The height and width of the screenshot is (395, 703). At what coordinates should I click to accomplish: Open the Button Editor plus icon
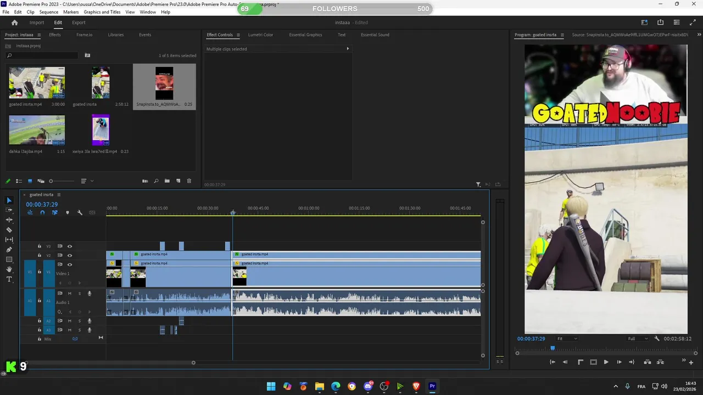(691, 362)
